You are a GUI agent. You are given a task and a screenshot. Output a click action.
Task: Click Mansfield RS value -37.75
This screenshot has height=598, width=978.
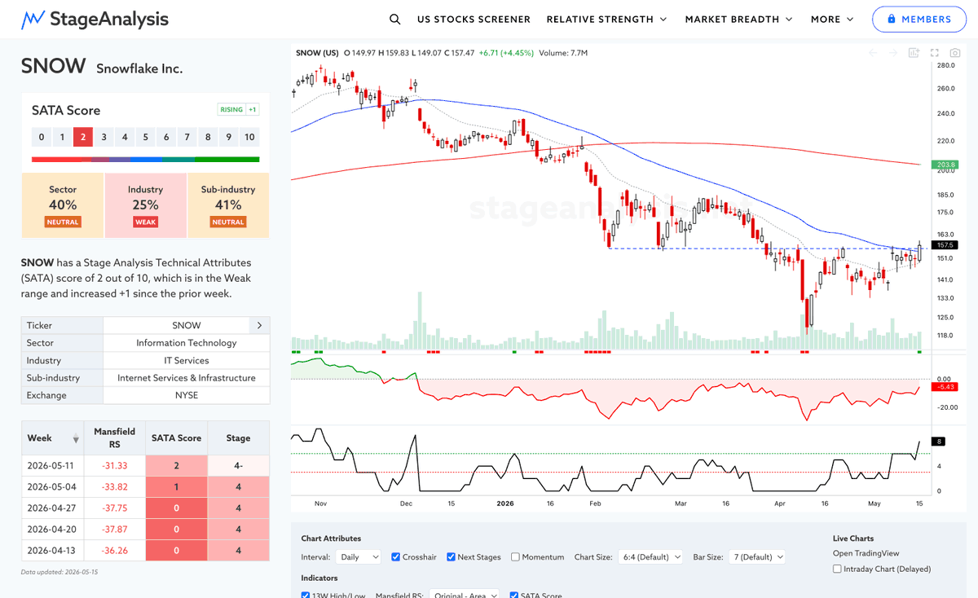point(114,508)
